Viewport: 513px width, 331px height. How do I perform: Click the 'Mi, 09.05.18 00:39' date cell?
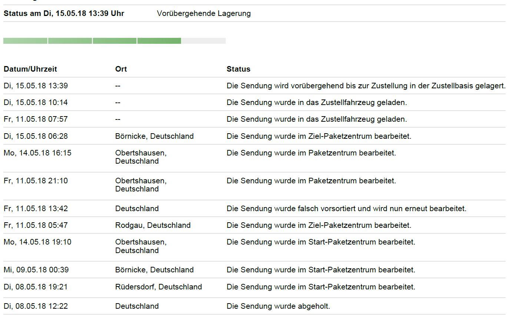36,270
